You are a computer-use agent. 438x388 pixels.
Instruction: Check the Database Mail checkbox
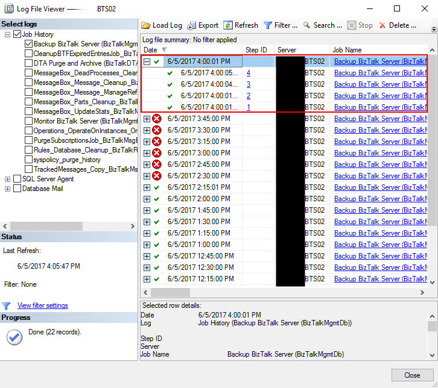[x=17, y=189]
